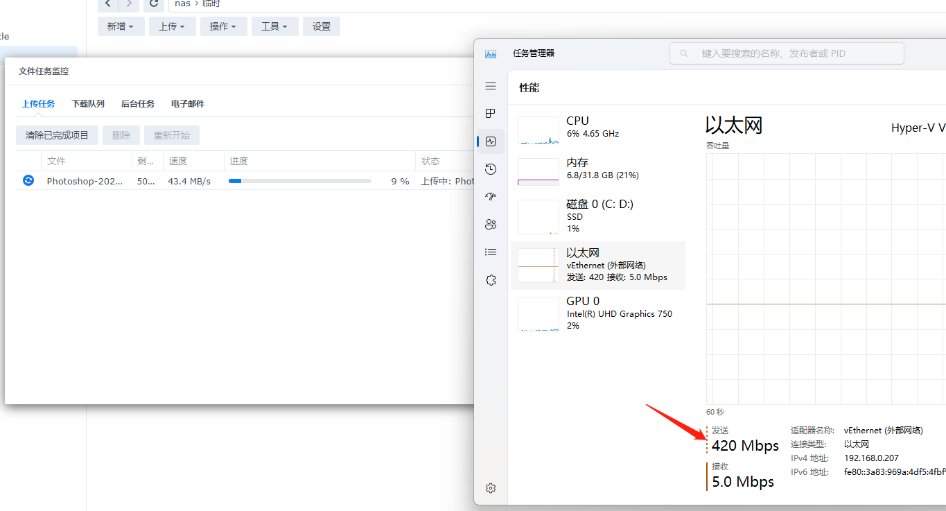The image size is (946, 511).
Task: Sort by 进度 column header
Action: (x=319, y=161)
